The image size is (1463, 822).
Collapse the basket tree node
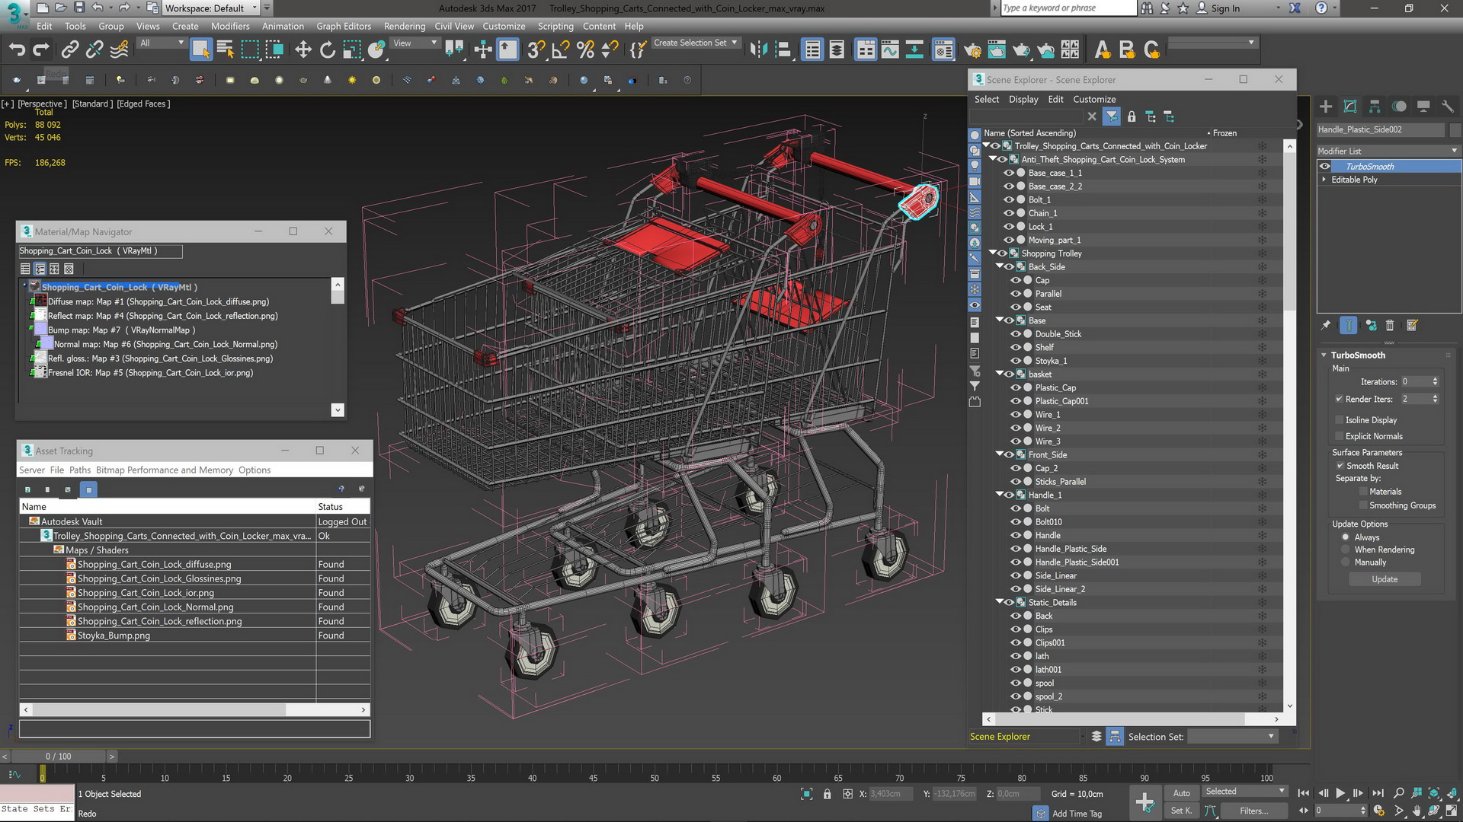pos(1000,374)
